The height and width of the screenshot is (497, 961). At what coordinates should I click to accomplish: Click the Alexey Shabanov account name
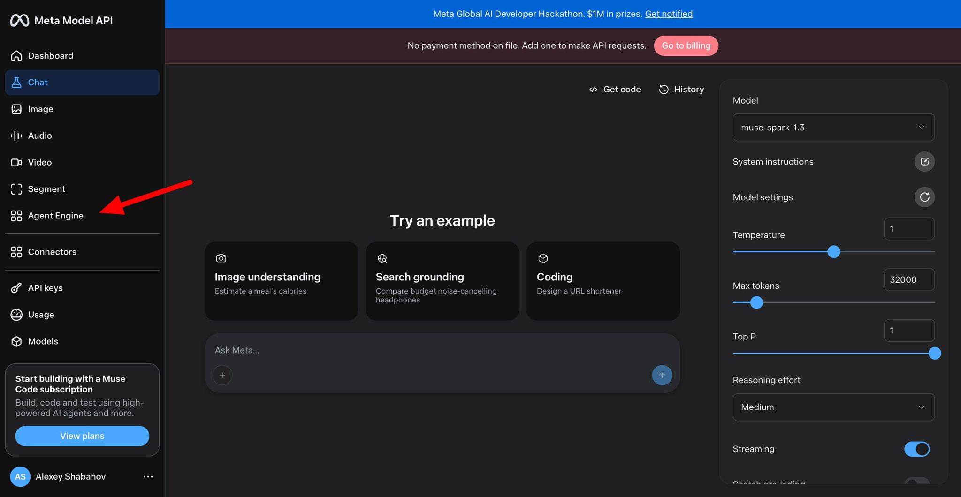tap(71, 477)
